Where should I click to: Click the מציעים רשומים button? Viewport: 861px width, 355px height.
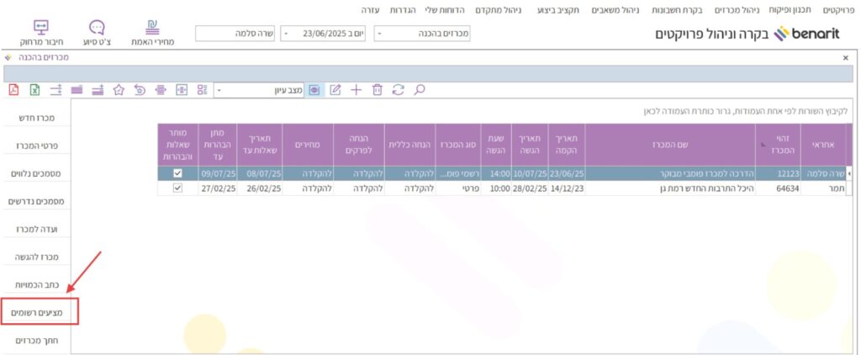coord(39,312)
